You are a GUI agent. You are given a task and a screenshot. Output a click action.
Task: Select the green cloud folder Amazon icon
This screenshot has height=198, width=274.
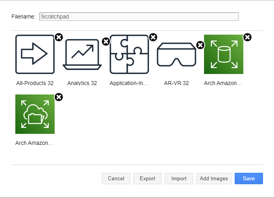35,114
